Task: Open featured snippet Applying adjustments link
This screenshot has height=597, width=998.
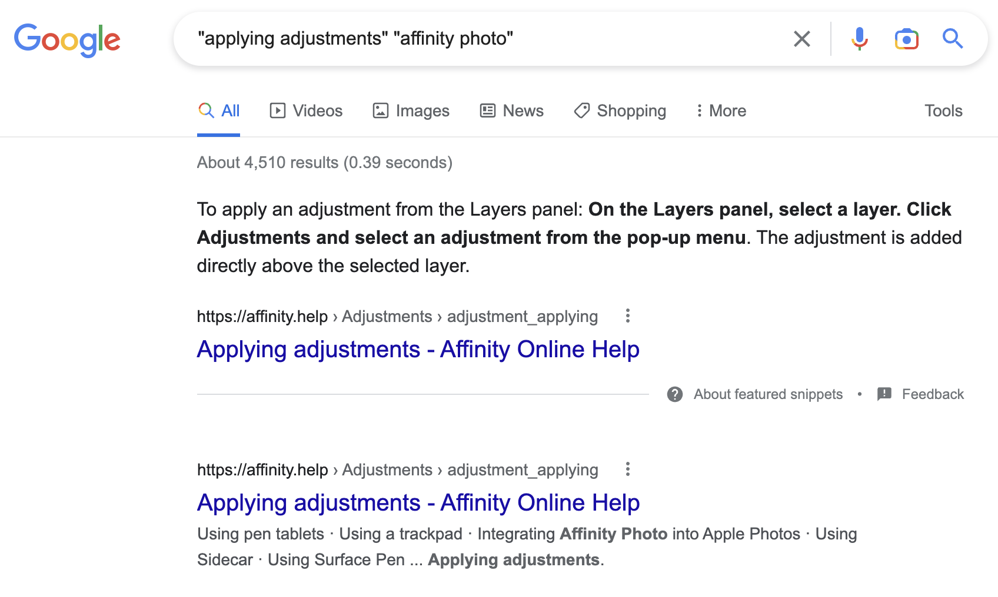Action: pyautogui.click(x=418, y=350)
